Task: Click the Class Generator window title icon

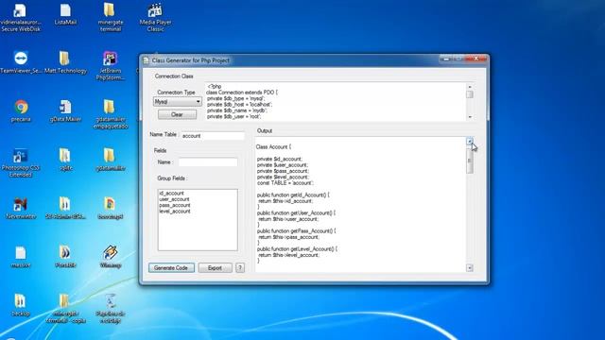Action: click(x=146, y=60)
